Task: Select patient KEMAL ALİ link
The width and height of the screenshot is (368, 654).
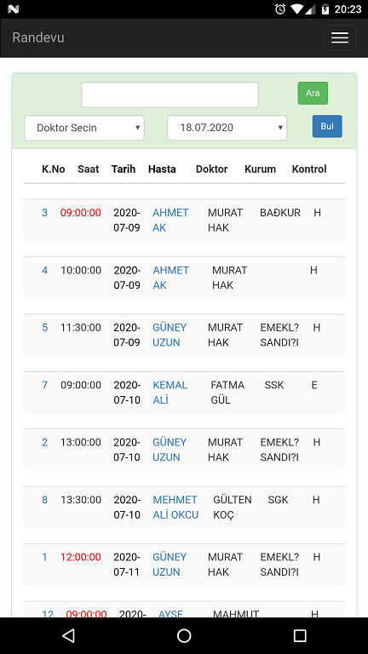Action: click(x=170, y=392)
